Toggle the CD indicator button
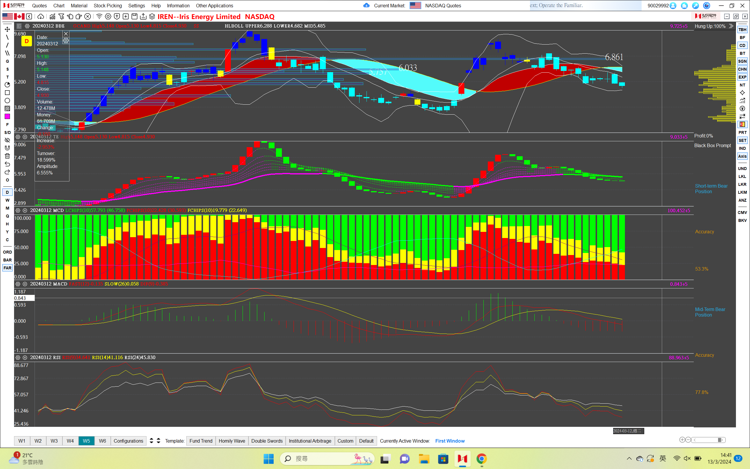 (742, 45)
